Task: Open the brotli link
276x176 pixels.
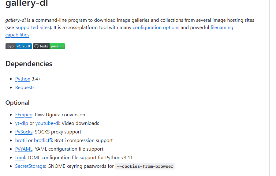Action: pos(21,140)
